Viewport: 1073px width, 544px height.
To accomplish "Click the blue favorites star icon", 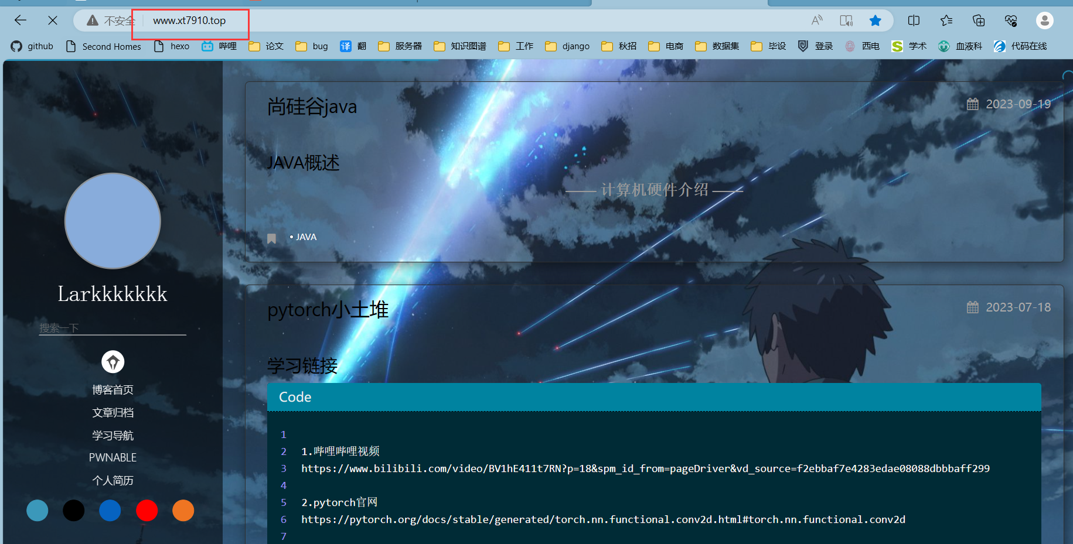I will coord(876,20).
